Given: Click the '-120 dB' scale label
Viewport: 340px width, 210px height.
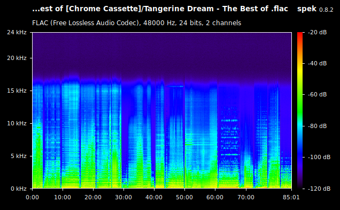Looking at the screenshot, I should (319, 189).
